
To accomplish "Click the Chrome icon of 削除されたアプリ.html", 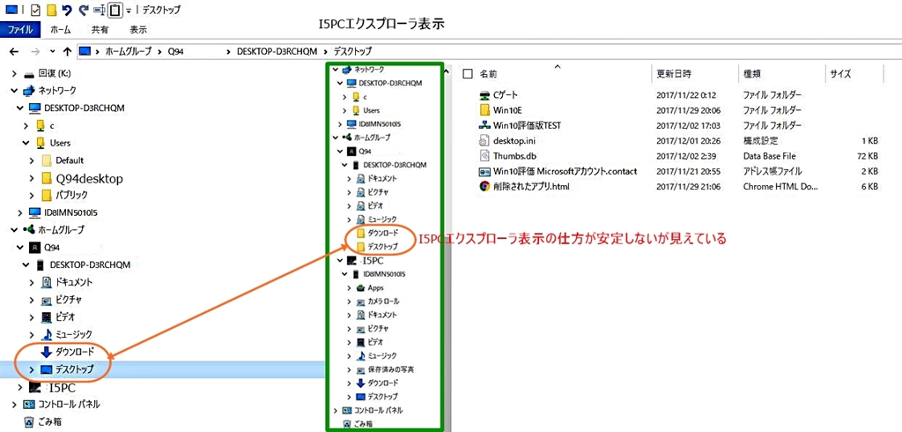I will [484, 187].
